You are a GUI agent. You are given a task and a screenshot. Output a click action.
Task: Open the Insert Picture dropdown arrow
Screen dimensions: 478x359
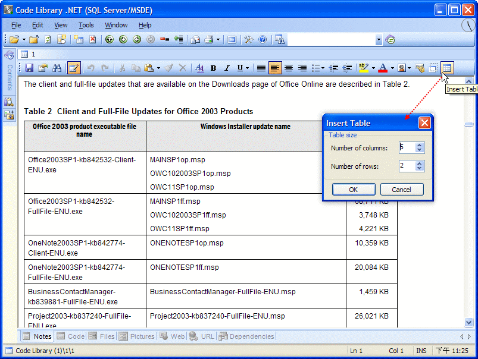[x=409, y=68]
